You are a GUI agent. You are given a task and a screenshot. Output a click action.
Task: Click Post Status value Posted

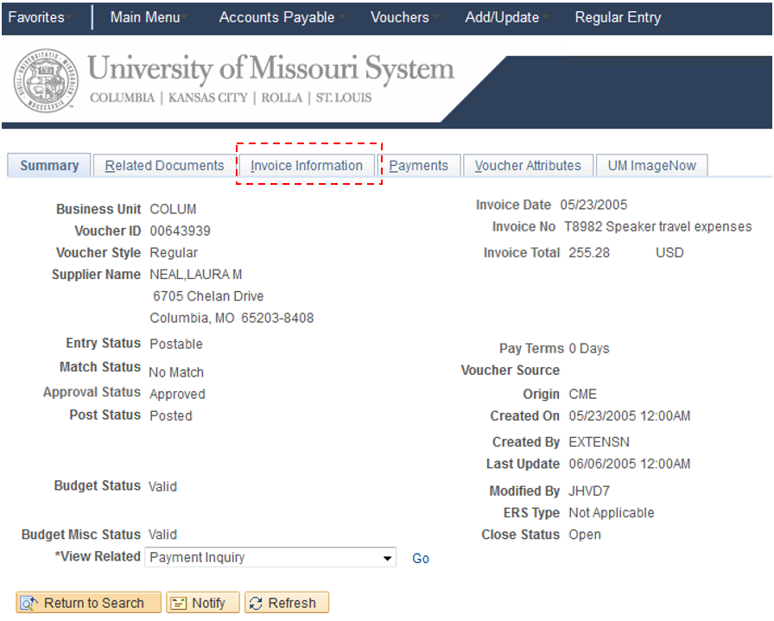click(171, 415)
